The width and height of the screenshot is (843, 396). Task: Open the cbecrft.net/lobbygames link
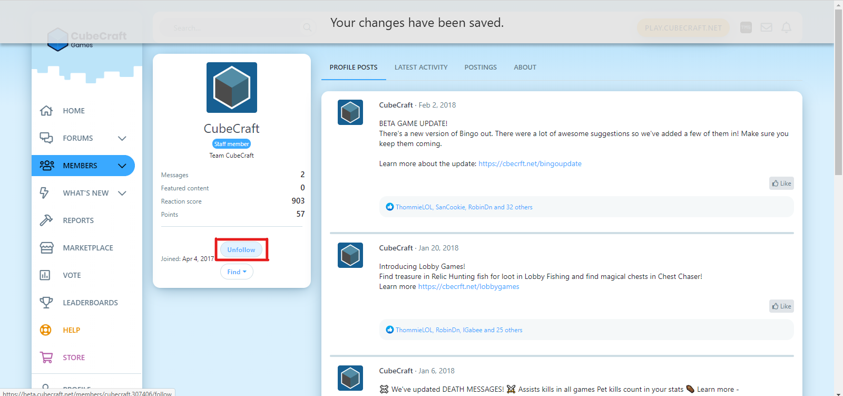[x=469, y=286]
